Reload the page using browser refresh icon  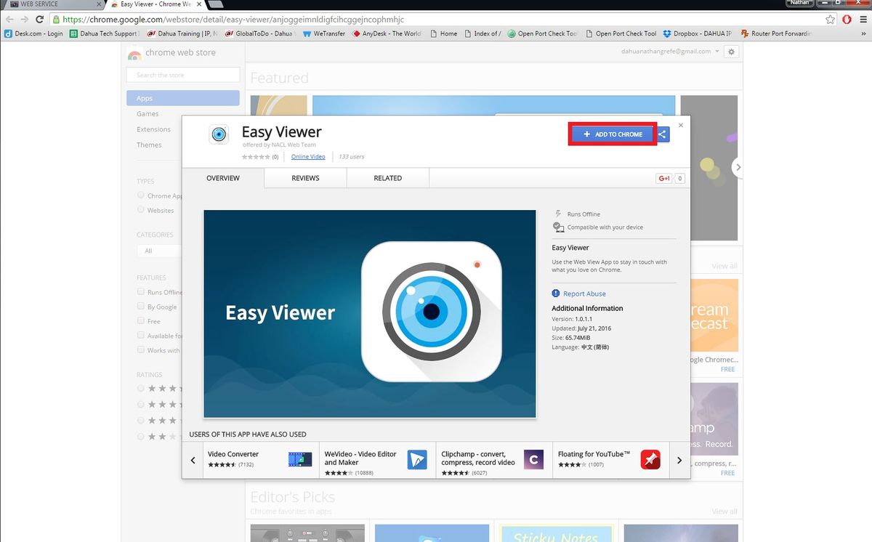39,20
